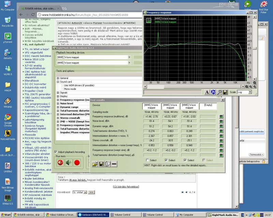The height and width of the screenshot is (218, 273).
Task: Save the graph with the floppy icon beside Scale
Action: [x=225, y=92]
